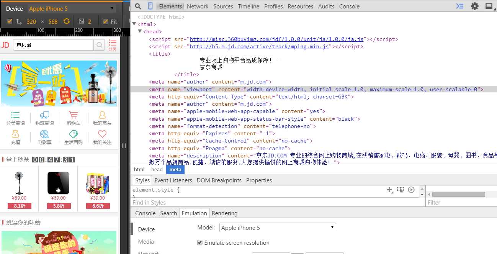Click the head breadcrumb

tap(157, 169)
